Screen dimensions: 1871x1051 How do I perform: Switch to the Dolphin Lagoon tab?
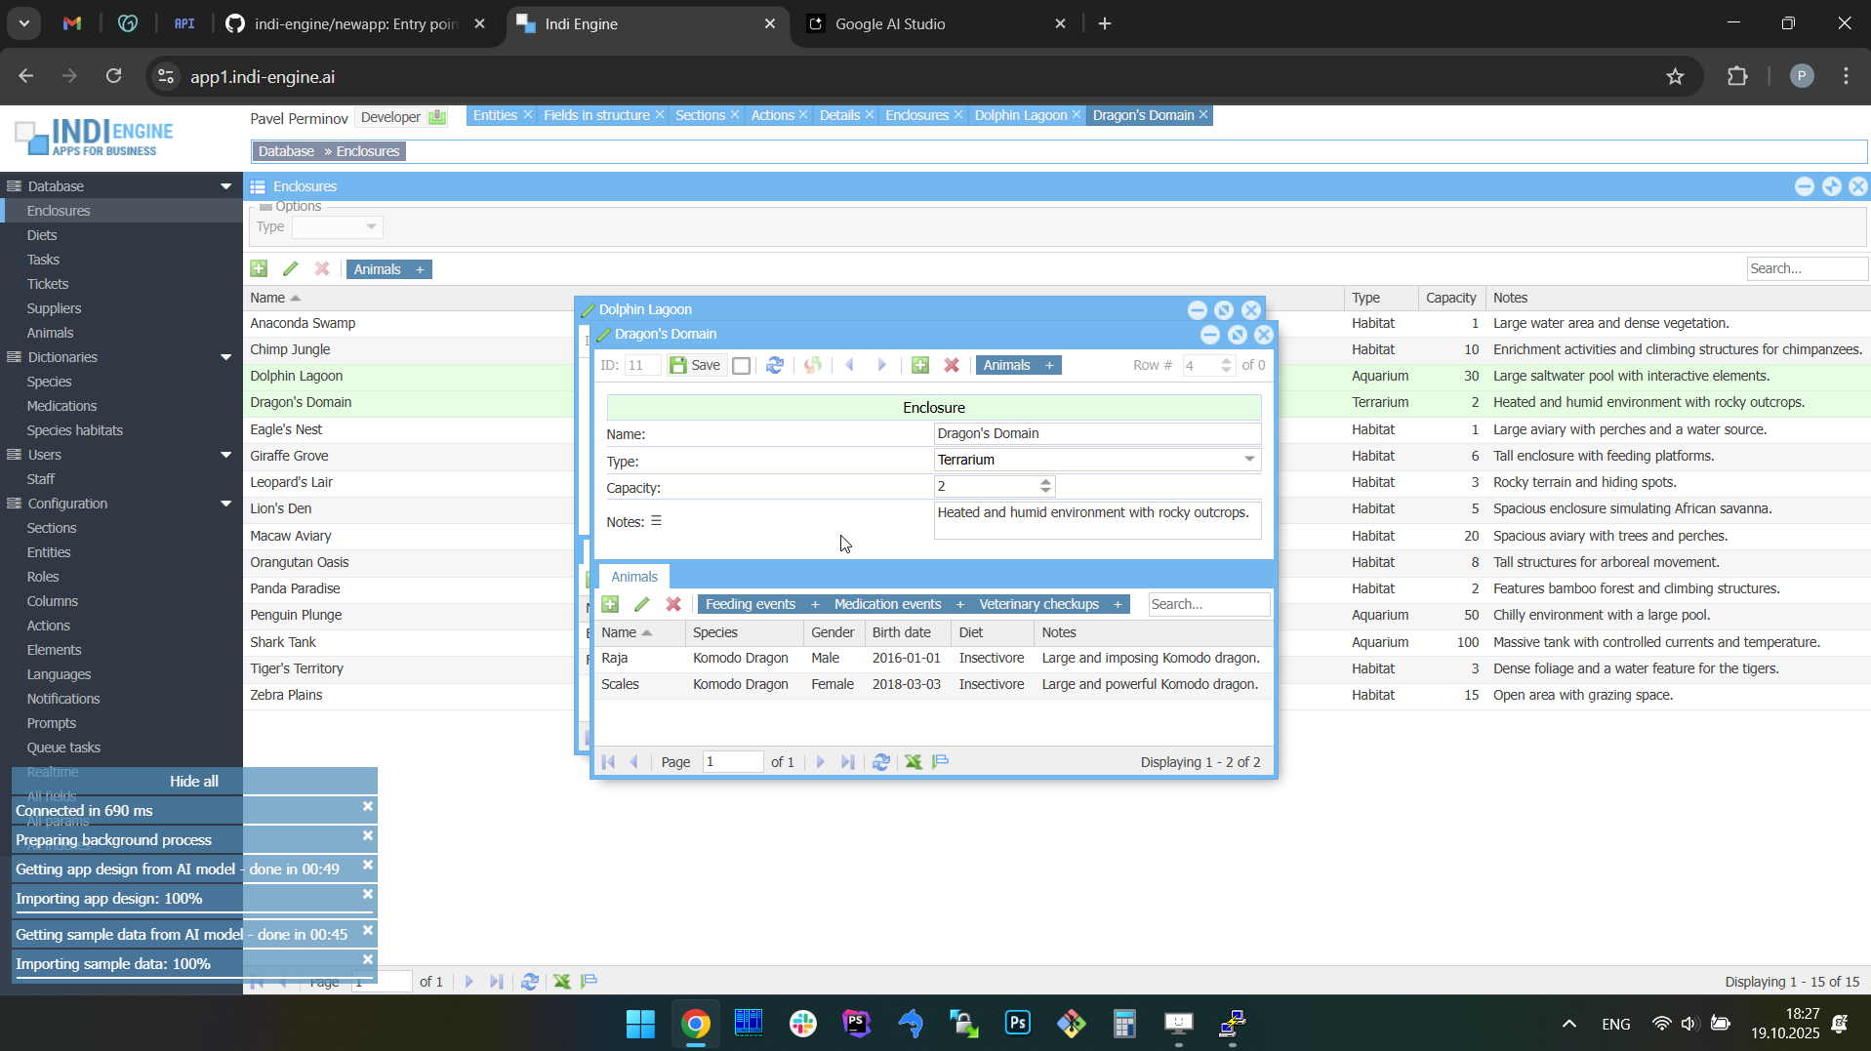coord(1020,115)
